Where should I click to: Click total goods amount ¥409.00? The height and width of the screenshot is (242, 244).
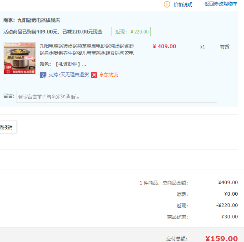(x=228, y=182)
